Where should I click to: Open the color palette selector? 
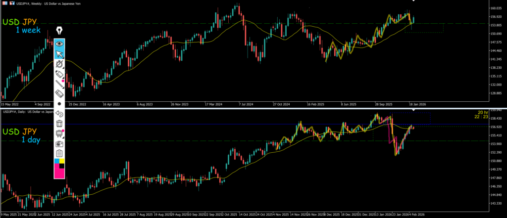(59, 162)
